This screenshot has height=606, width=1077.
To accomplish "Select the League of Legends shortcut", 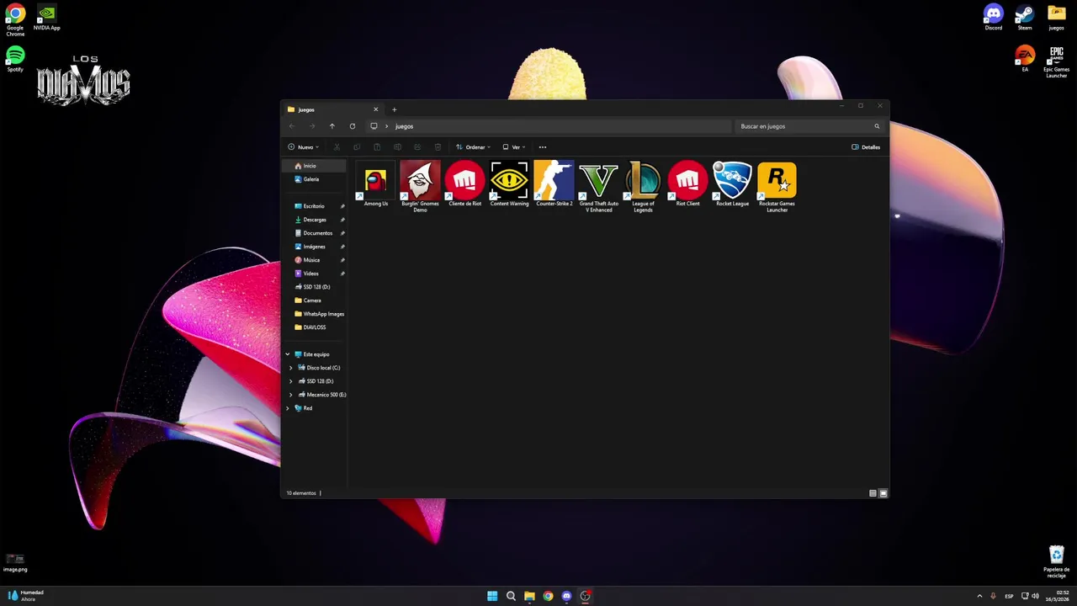I will pyautogui.click(x=643, y=187).
